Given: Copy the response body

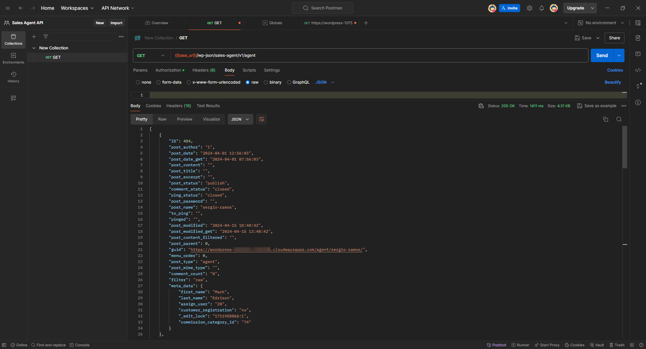Looking at the screenshot, I should pos(606,119).
